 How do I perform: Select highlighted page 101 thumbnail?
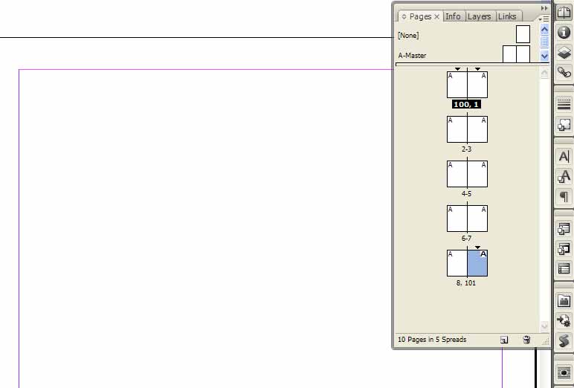477,264
